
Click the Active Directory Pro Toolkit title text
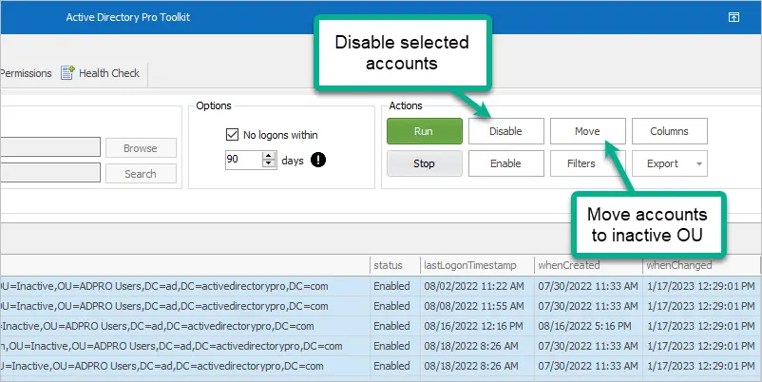[128, 17]
